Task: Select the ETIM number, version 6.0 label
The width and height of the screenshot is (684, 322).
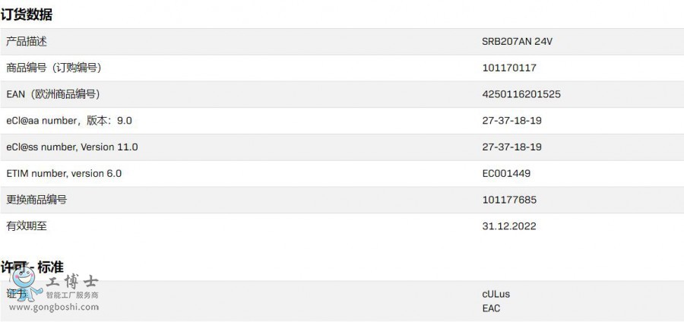Action: (64, 173)
